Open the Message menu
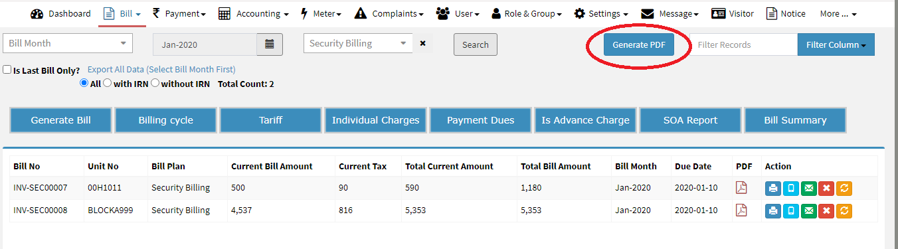The width and height of the screenshot is (898, 249). point(670,13)
